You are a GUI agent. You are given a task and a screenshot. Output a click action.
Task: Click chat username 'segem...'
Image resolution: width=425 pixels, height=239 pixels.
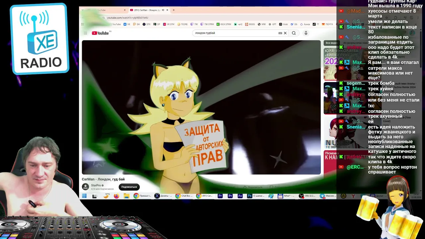(356, 83)
